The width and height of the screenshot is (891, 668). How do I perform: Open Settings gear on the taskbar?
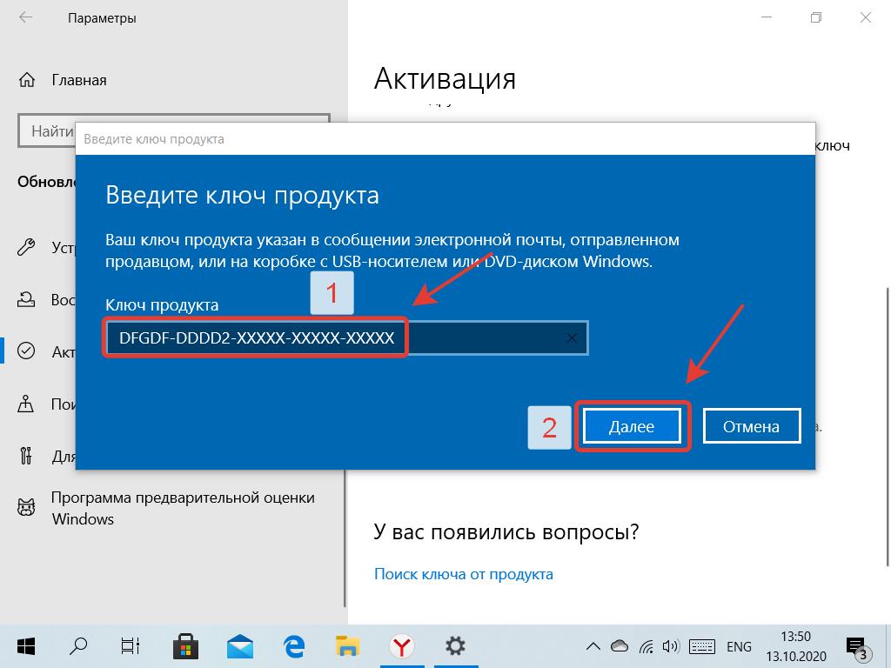pos(455,646)
